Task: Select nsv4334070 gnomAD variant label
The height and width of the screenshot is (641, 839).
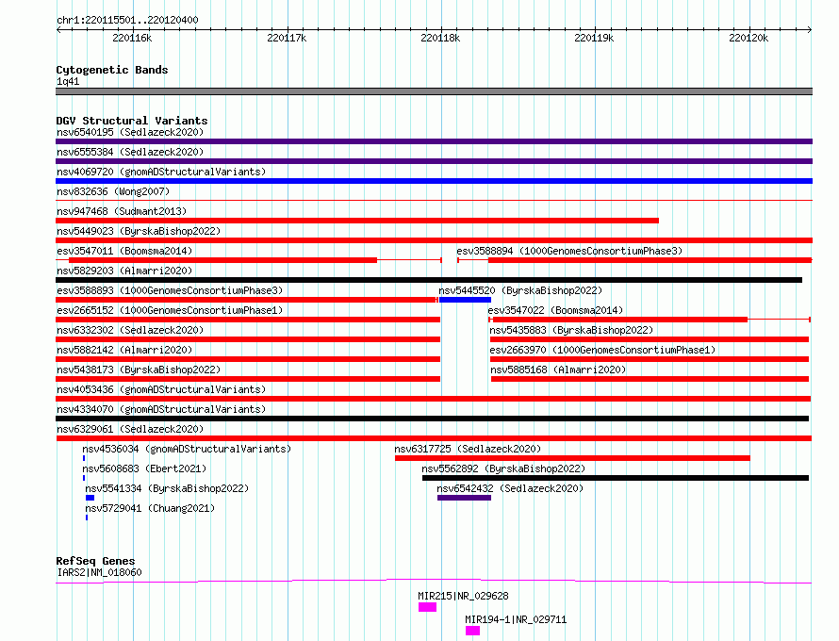Action: pyautogui.click(x=161, y=409)
